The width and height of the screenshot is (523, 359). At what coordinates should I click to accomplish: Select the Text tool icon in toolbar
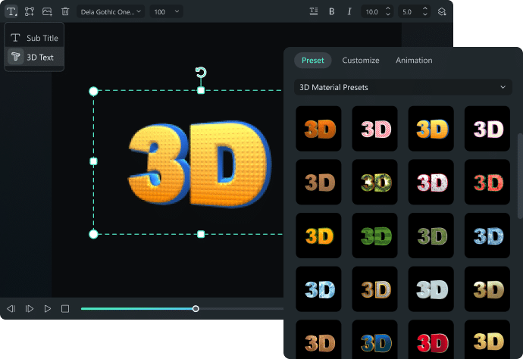click(11, 11)
